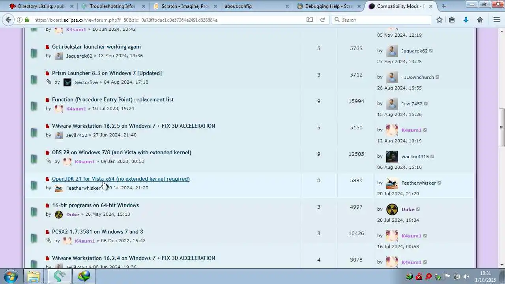Jump to last post by Jaguarek62
Viewport: 505px width, 284px height.
click(431, 51)
